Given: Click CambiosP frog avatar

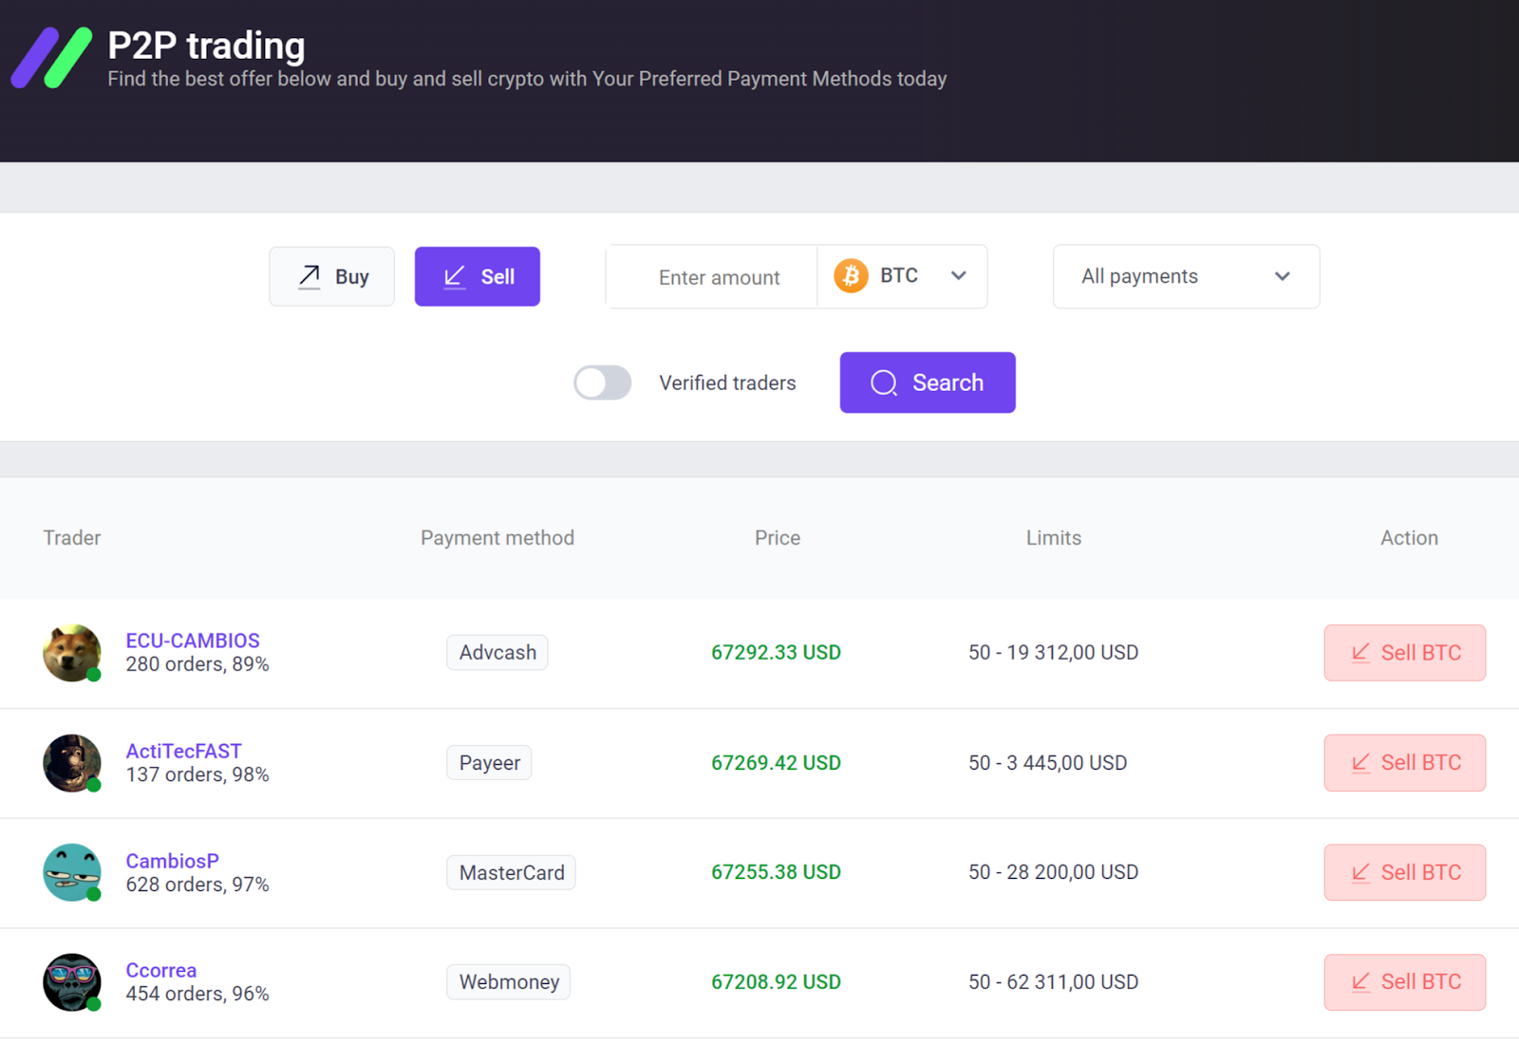Looking at the screenshot, I should [x=72, y=872].
